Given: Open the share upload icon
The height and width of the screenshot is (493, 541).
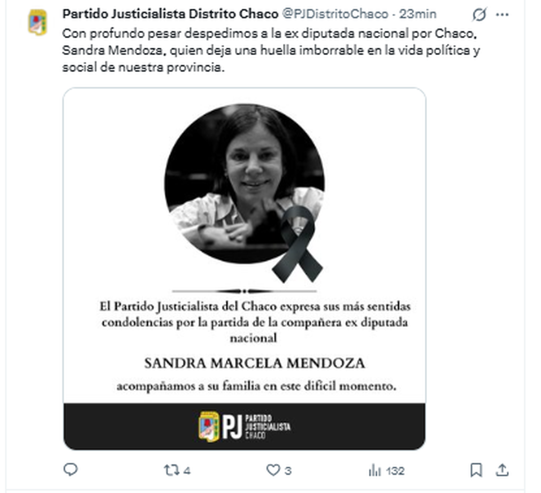Looking at the screenshot, I should [x=502, y=470].
